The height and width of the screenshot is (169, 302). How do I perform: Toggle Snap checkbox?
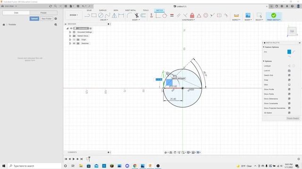289,80
